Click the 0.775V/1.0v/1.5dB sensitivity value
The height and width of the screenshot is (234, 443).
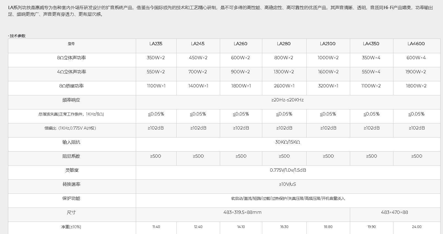(x=288, y=170)
